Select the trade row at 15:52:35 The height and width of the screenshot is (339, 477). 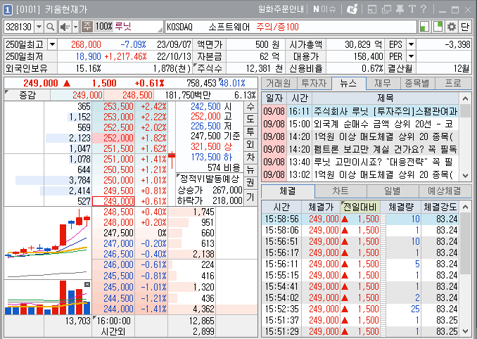(361, 309)
